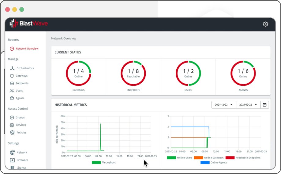Open Network settings link
The height and width of the screenshot is (174, 281).
22,152
